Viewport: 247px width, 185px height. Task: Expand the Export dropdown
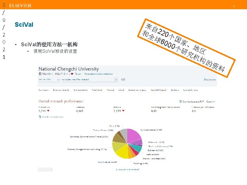coord(211,102)
